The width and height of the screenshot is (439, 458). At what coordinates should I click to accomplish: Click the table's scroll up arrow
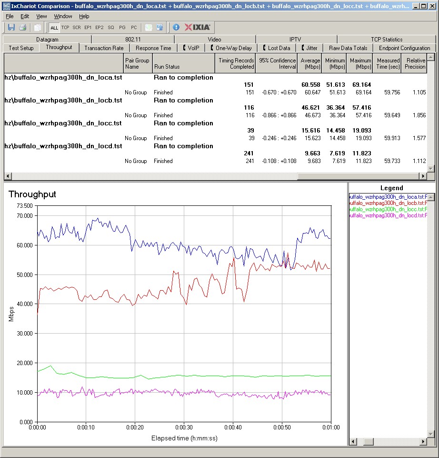pyautogui.click(x=431, y=57)
